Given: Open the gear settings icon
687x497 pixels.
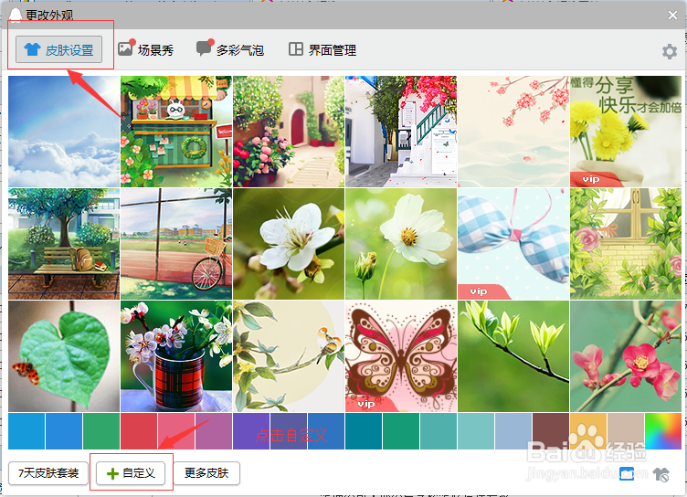Looking at the screenshot, I should pyautogui.click(x=670, y=52).
